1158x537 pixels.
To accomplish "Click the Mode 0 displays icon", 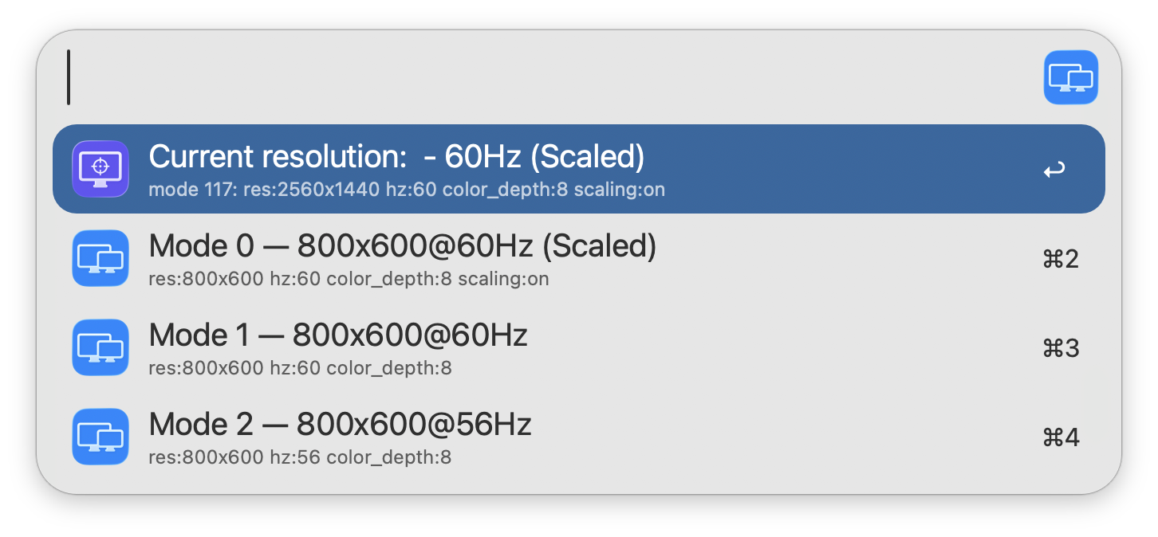I will [x=100, y=258].
